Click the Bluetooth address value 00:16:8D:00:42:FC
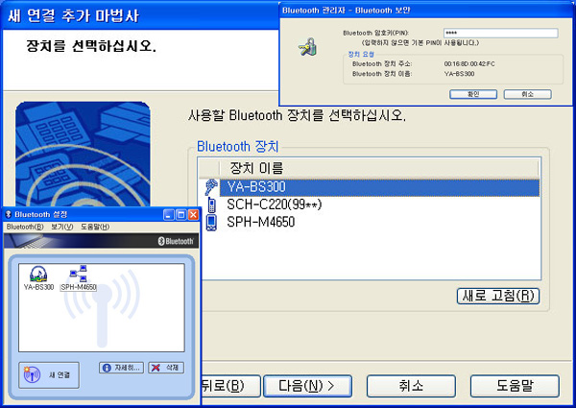 pyautogui.click(x=469, y=64)
